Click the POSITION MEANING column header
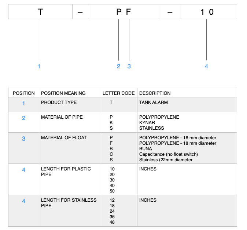247x230 pixels. coord(63,93)
